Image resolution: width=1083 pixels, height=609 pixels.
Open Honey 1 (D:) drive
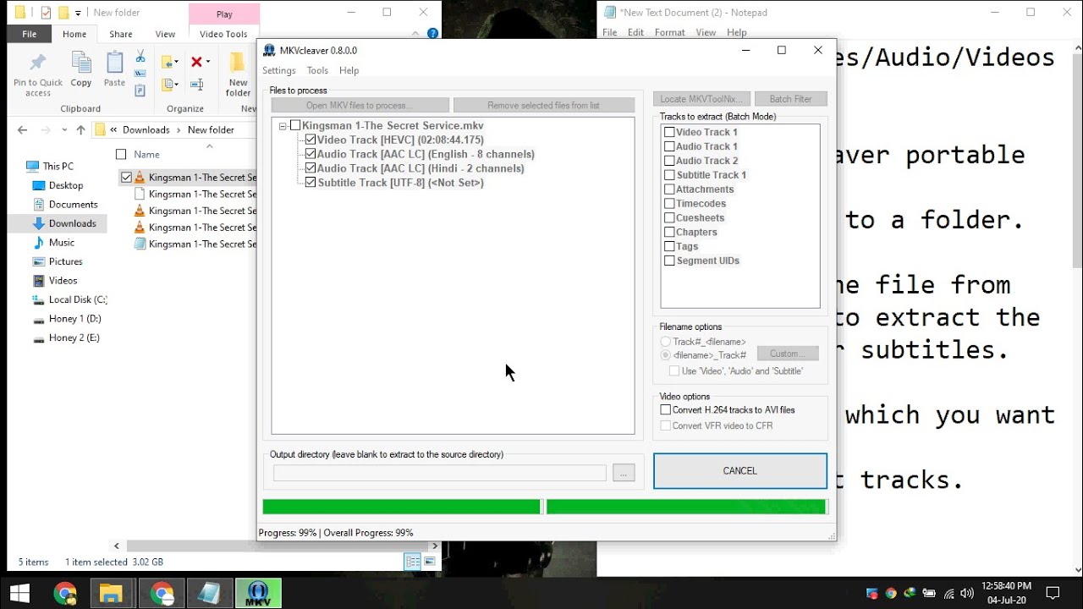(x=74, y=319)
